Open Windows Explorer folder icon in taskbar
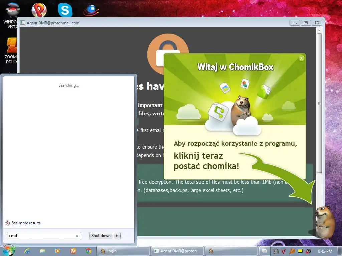Viewport: 342px width, 256px height. (x=42, y=251)
